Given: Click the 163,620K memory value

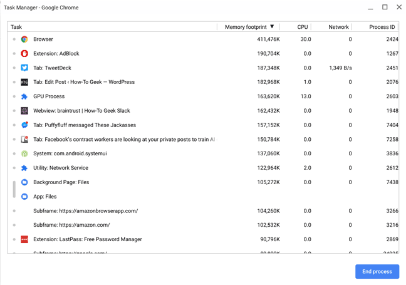Looking at the screenshot, I should coord(268,96).
